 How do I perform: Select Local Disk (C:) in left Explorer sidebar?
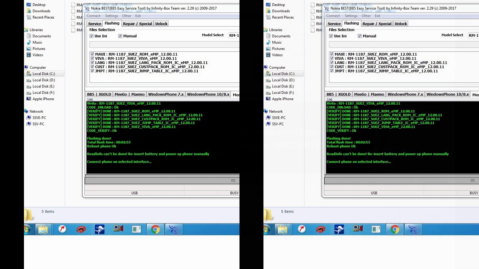coord(44,74)
